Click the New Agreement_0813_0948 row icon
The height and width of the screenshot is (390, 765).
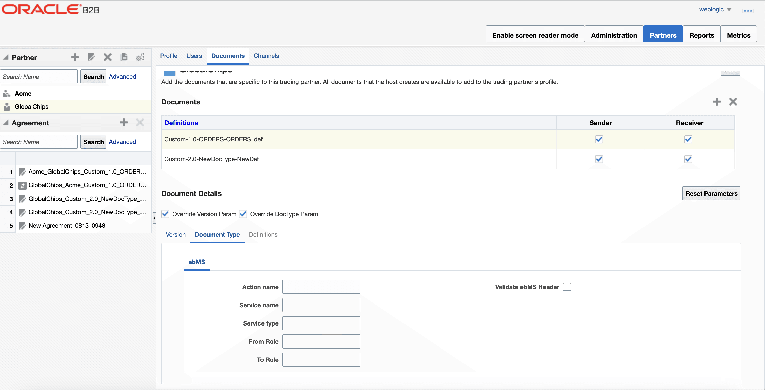point(22,226)
